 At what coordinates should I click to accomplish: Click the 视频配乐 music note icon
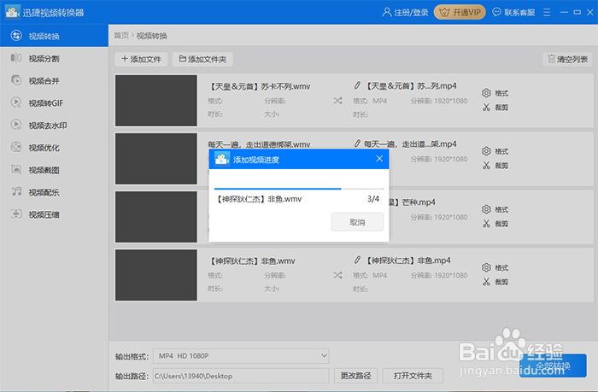[x=16, y=192]
